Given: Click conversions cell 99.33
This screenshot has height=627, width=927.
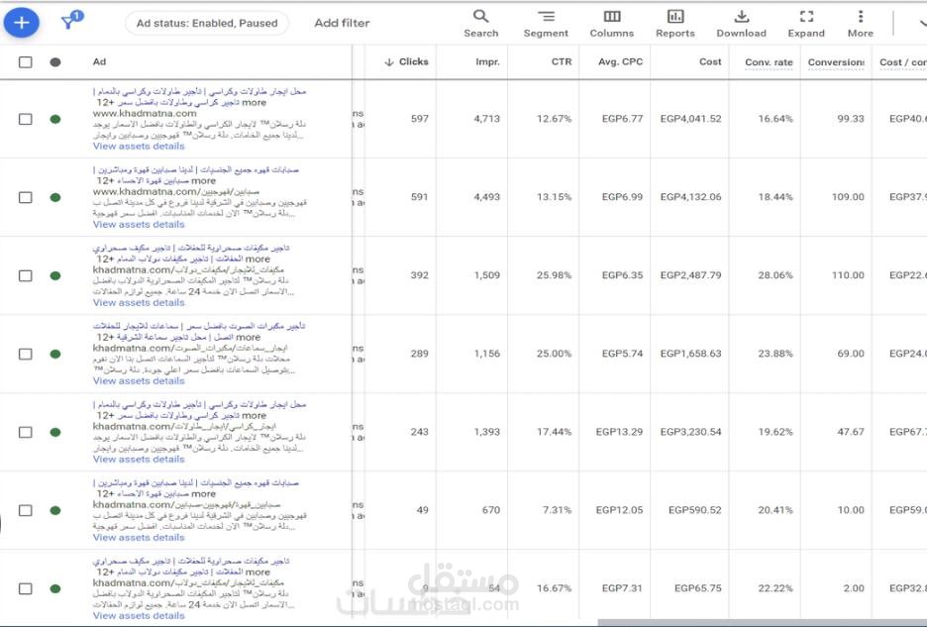Looking at the screenshot, I should [x=850, y=119].
